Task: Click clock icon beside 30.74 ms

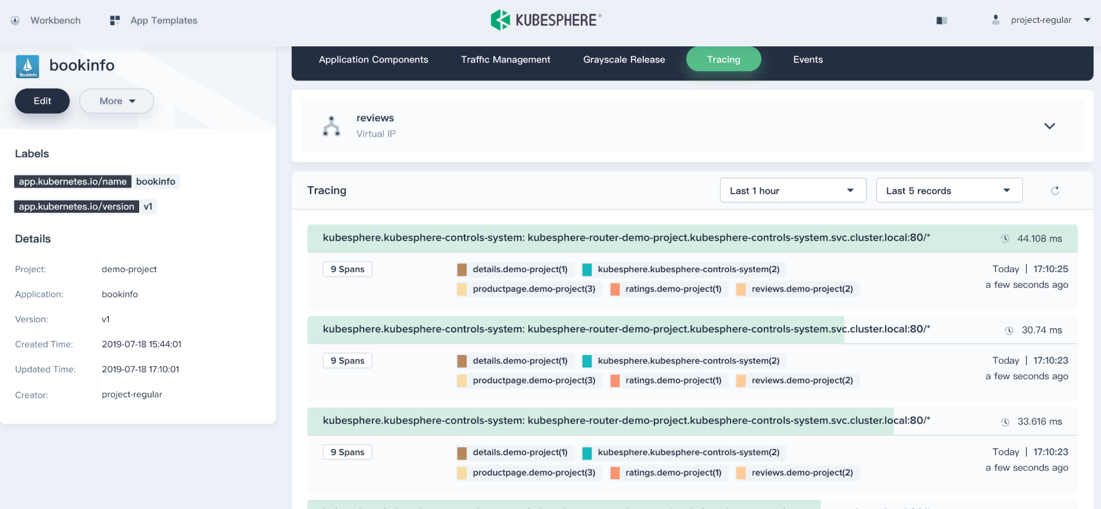Action: pos(1009,330)
